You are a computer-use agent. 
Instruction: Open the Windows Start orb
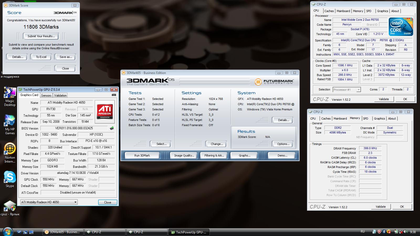(x=8, y=232)
